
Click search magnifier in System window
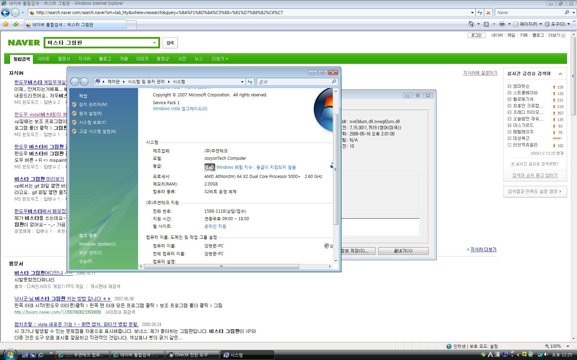point(334,82)
